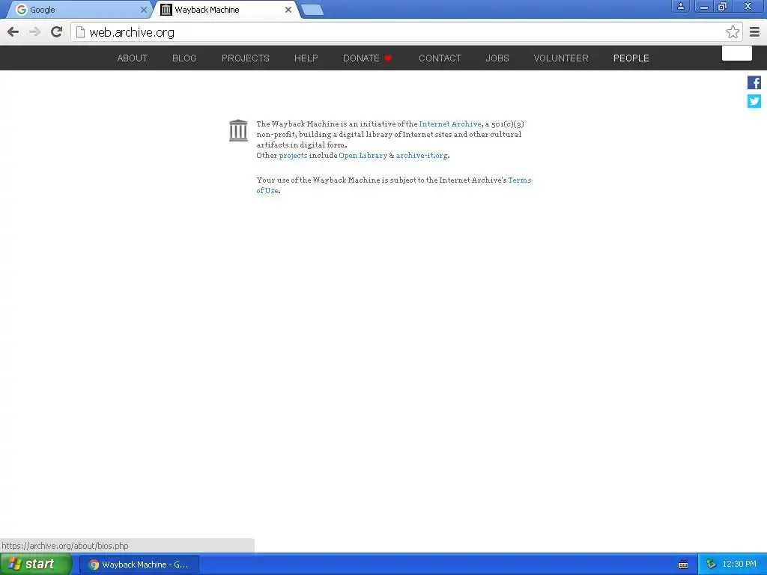Viewport: 767px width, 575px height.
Task: Open the Facebook share icon
Action: 754,82
